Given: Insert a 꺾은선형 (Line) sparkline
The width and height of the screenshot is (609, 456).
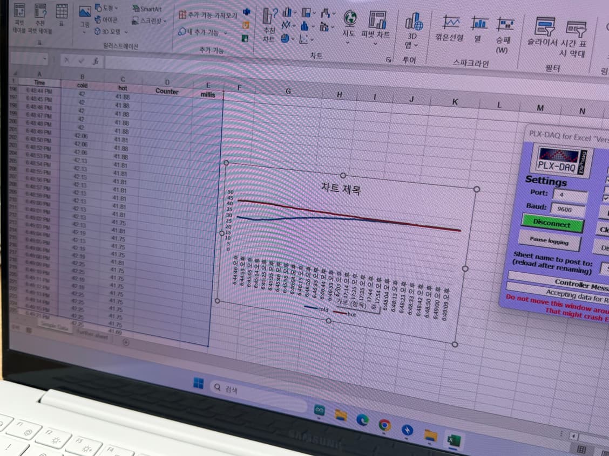Looking at the screenshot, I should [x=450, y=27].
